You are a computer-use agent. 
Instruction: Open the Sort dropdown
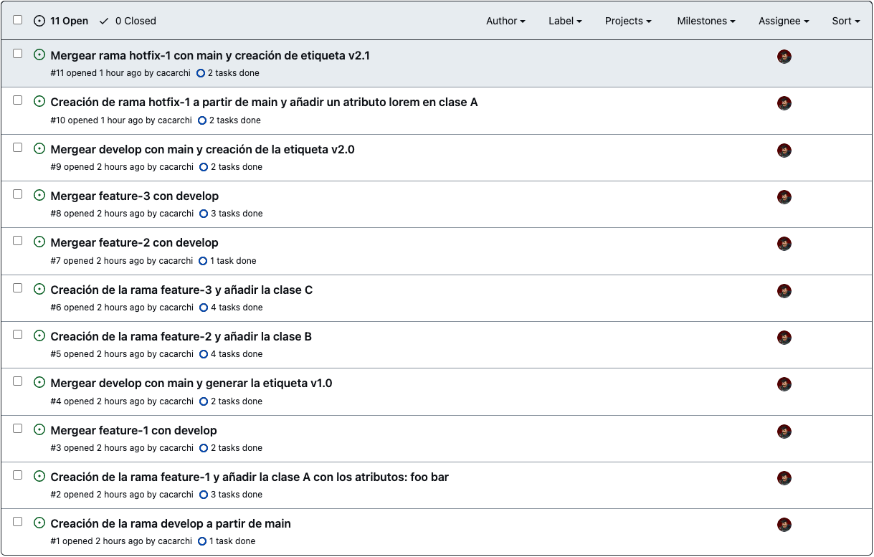[846, 21]
